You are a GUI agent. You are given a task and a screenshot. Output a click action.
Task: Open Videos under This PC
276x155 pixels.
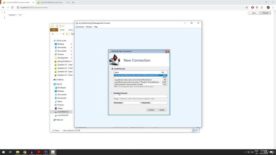(x=60, y=108)
